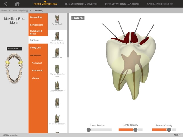Image resolution: width=183 pixels, height=137 pixels.
Task: Click the lower arch in dentition diagram
Action: point(14,76)
